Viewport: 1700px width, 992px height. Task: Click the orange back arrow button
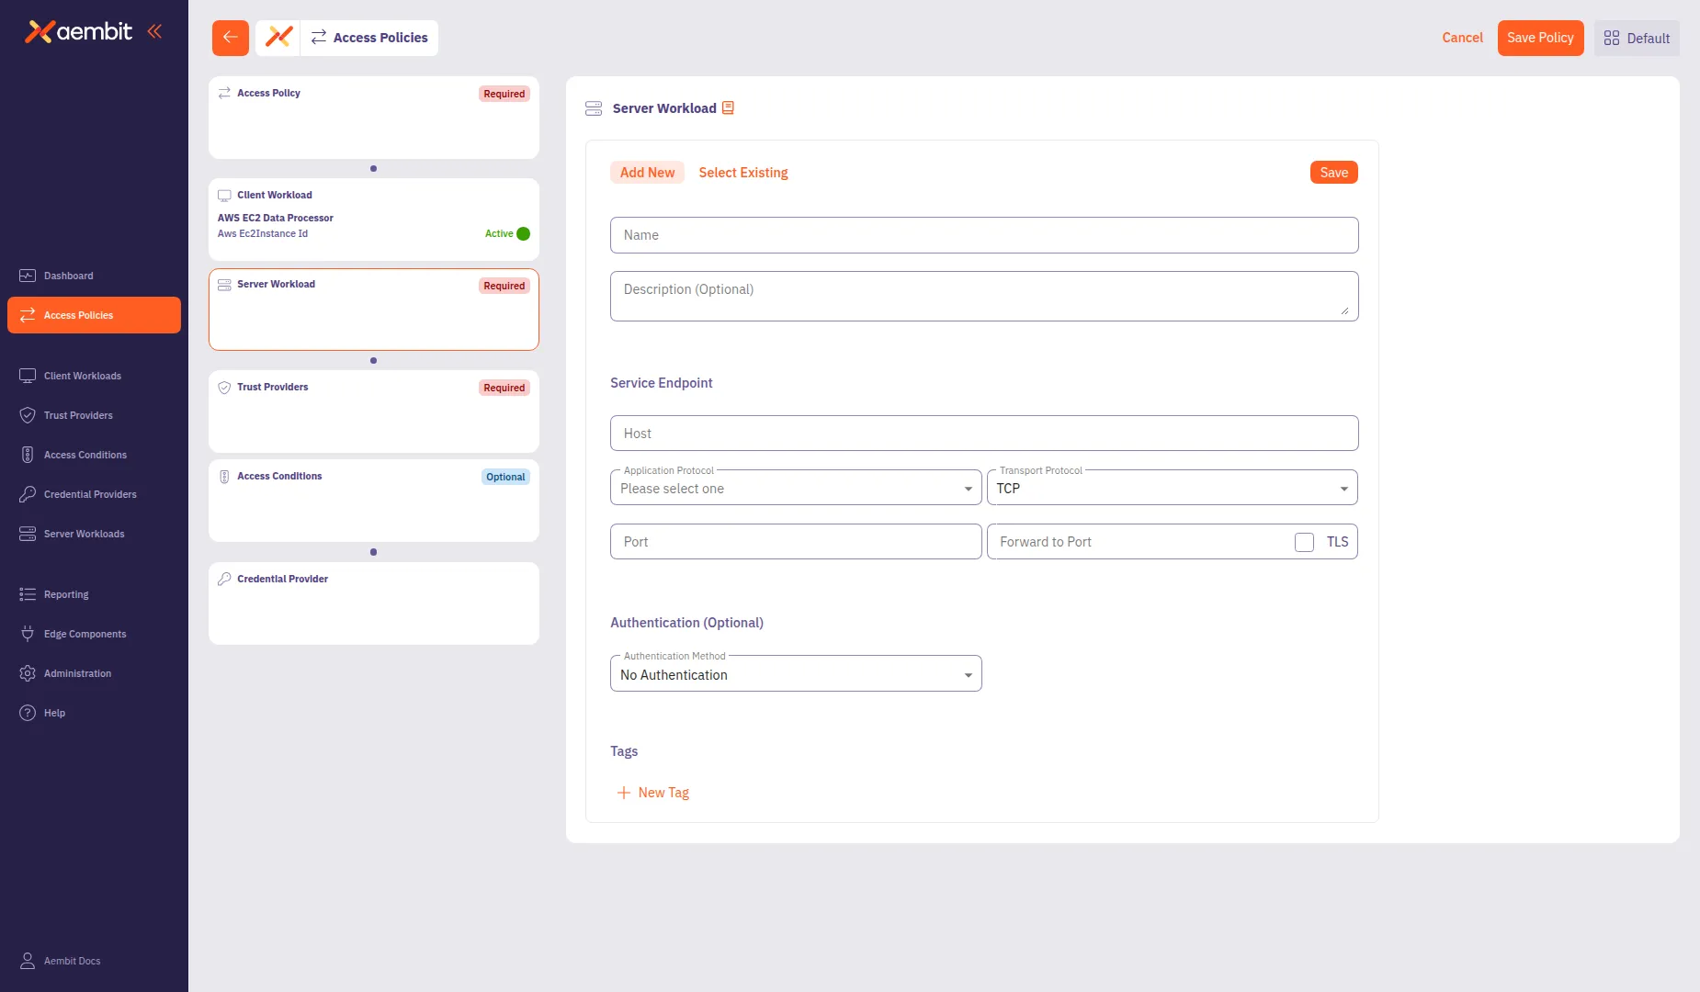coord(230,38)
